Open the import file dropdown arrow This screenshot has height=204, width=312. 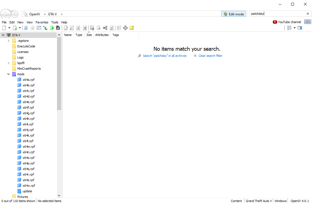pos(20,28)
